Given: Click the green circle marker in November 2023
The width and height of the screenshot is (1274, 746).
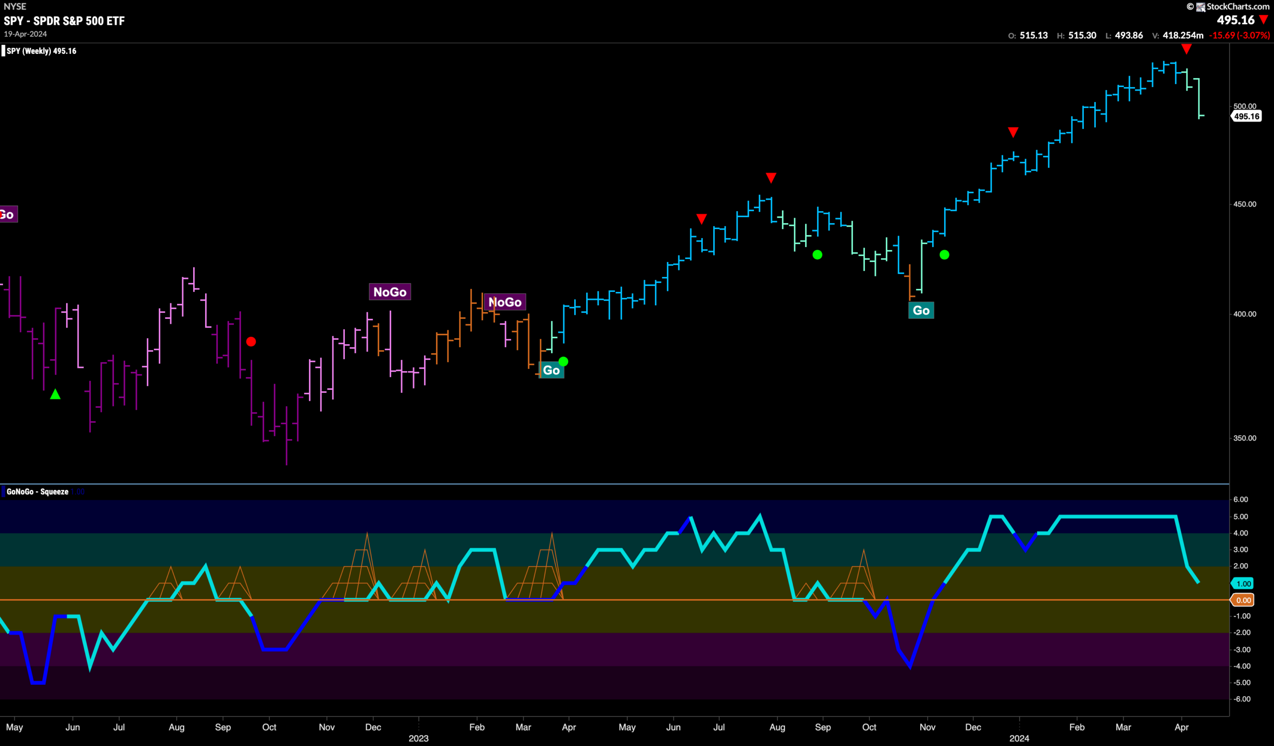Looking at the screenshot, I should (945, 255).
